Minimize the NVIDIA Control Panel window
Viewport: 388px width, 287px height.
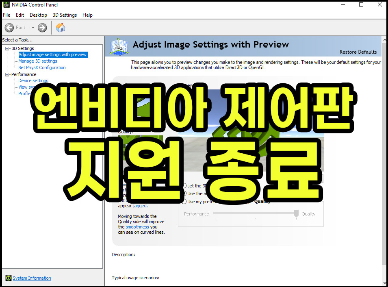(x=343, y=5)
